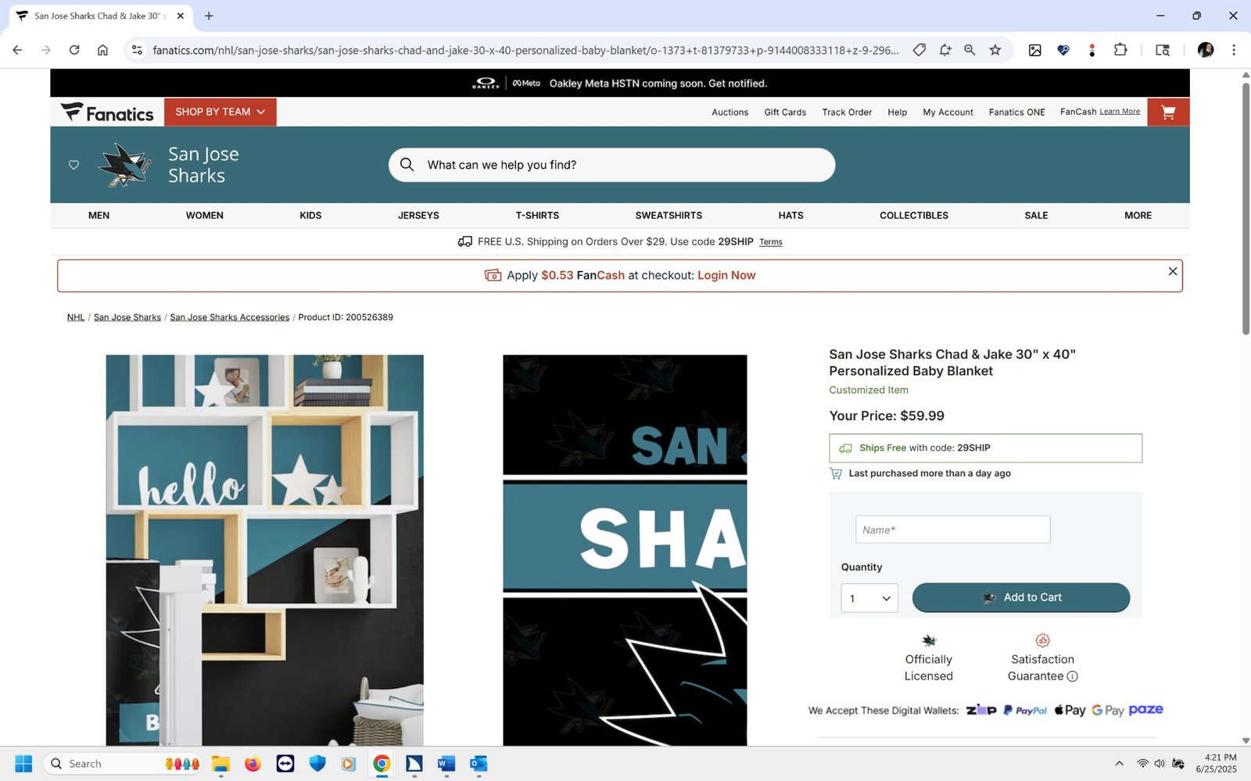Open the COLLECTIBLES category
Screen dimensions: 1251x781
pos(914,216)
